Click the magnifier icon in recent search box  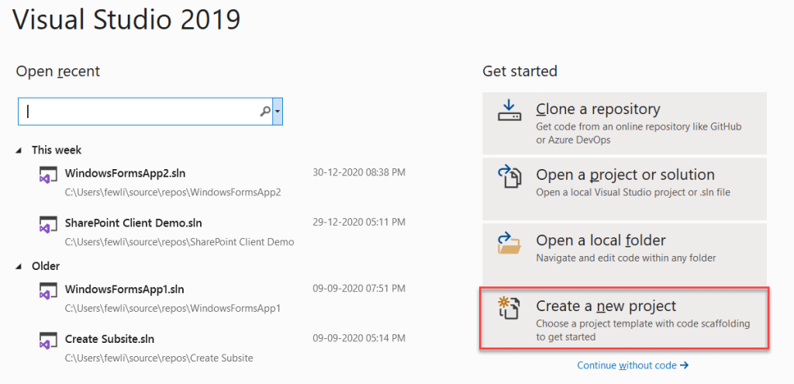coord(264,112)
